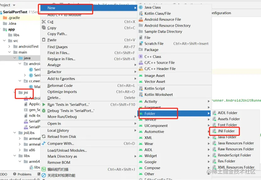Viewport: 261px width, 180px height.
Task: Choose Java Resources Folder entry
Action: pyautogui.click(x=235, y=143)
